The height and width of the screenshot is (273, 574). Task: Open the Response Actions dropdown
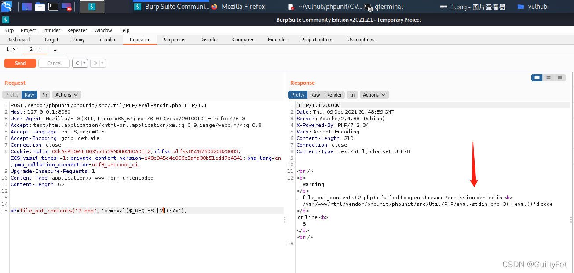click(374, 95)
